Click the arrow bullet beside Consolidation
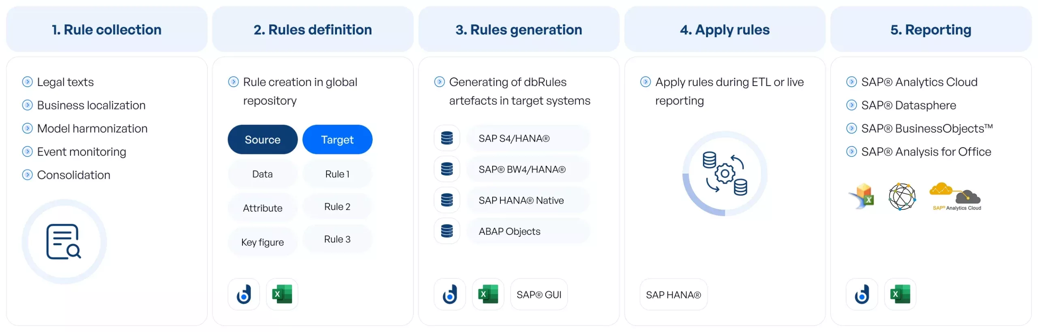Image resolution: width=1038 pixels, height=332 pixels. tap(27, 175)
